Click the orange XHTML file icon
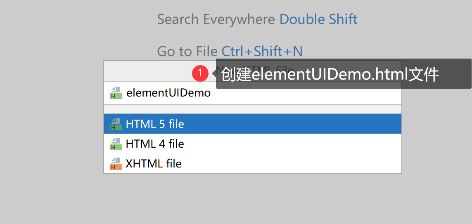The image size is (472, 224). 116,163
